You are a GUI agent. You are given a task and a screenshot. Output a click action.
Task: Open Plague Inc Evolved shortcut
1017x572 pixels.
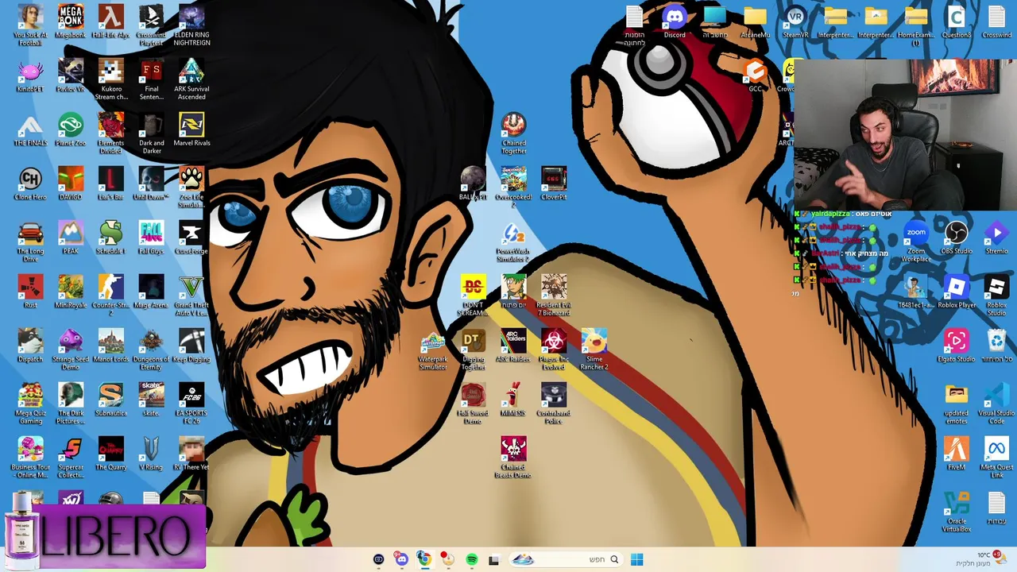pyautogui.click(x=554, y=349)
